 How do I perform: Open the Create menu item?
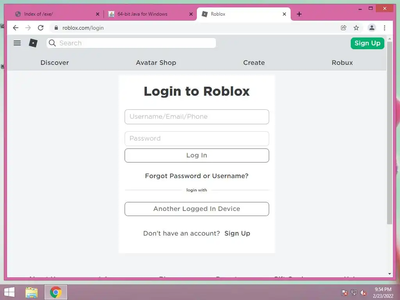coord(254,63)
